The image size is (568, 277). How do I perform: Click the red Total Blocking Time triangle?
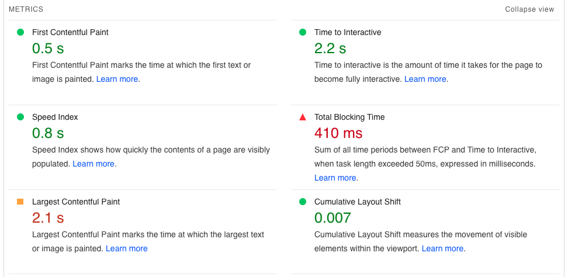coord(303,117)
